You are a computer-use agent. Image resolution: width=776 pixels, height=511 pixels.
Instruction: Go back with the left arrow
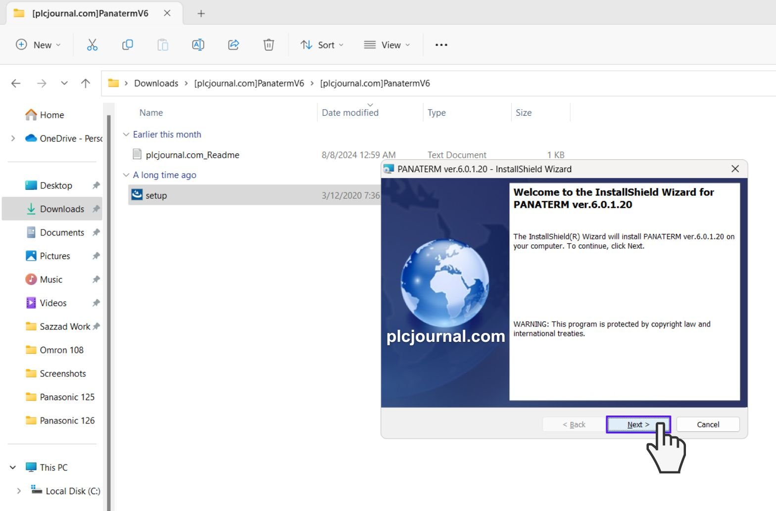pyautogui.click(x=16, y=83)
